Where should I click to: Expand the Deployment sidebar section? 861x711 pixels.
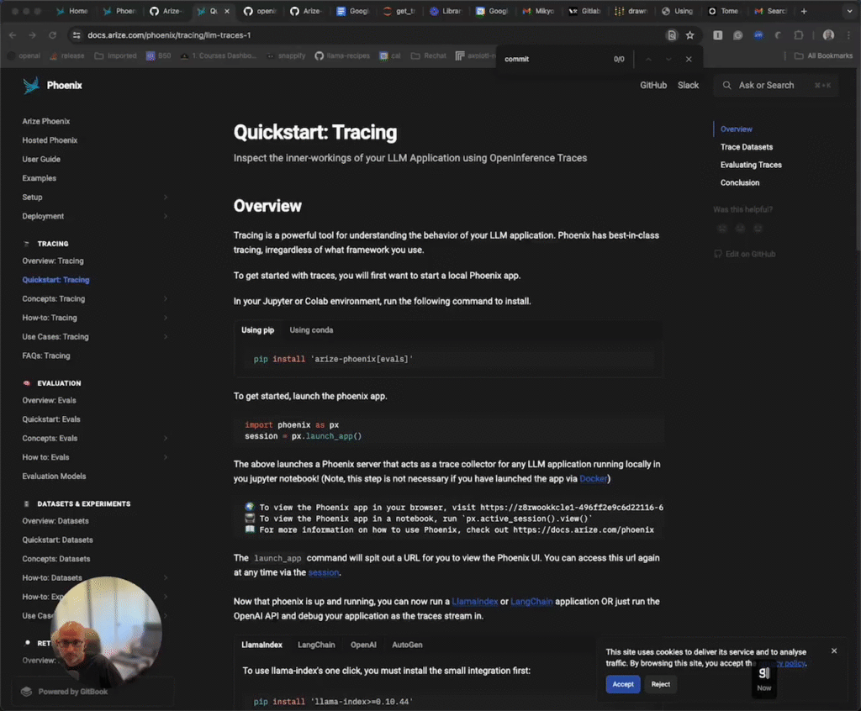click(165, 216)
